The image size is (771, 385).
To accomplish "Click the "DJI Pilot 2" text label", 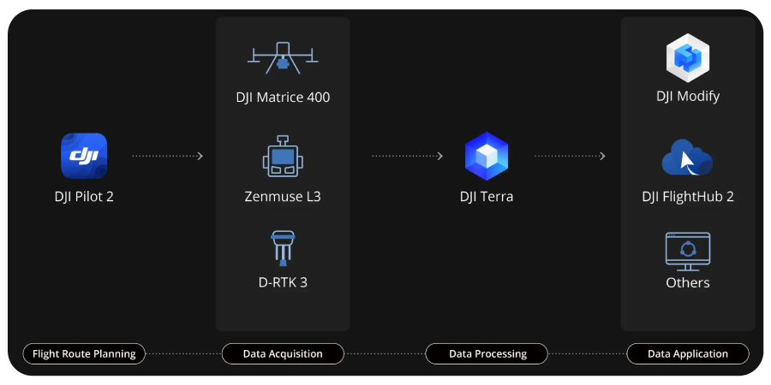I will tap(84, 197).
